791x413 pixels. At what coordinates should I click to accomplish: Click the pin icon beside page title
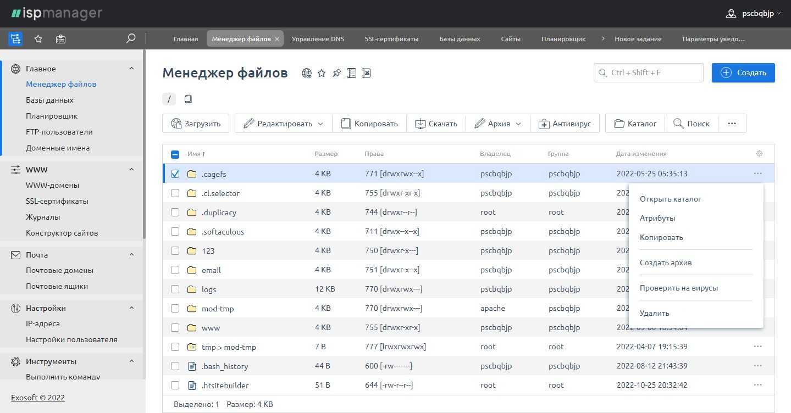click(x=336, y=73)
